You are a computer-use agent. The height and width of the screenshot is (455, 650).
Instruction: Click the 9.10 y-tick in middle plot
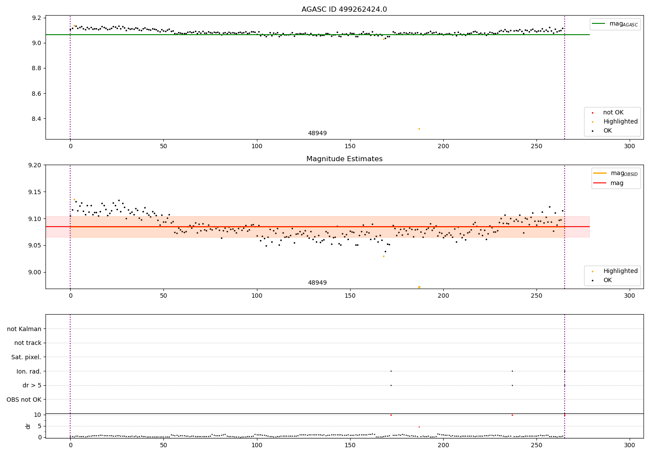pyautogui.click(x=36, y=219)
